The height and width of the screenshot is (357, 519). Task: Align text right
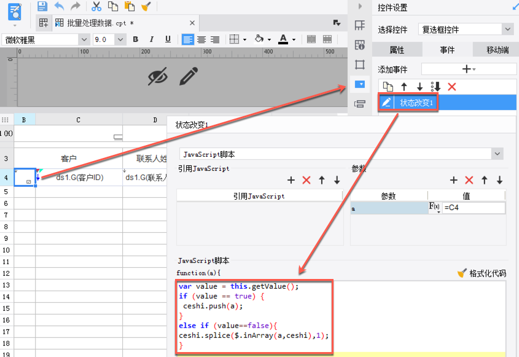pos(215,40)
